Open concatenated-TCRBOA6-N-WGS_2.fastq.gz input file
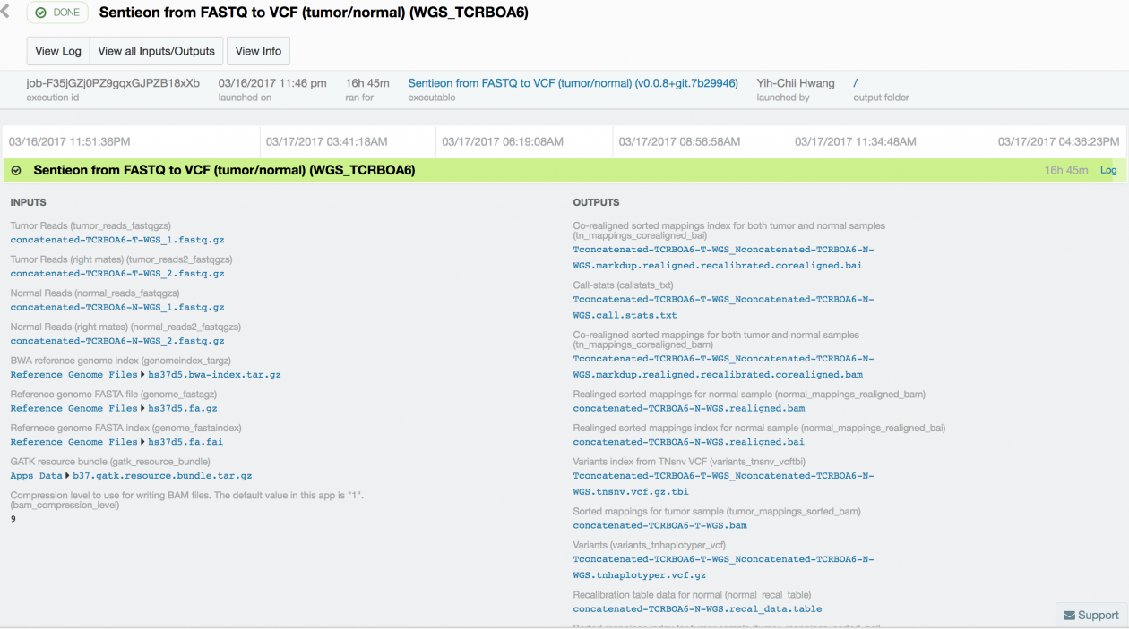Viewport: 1129px width, 629px height. tap(117, 341)
